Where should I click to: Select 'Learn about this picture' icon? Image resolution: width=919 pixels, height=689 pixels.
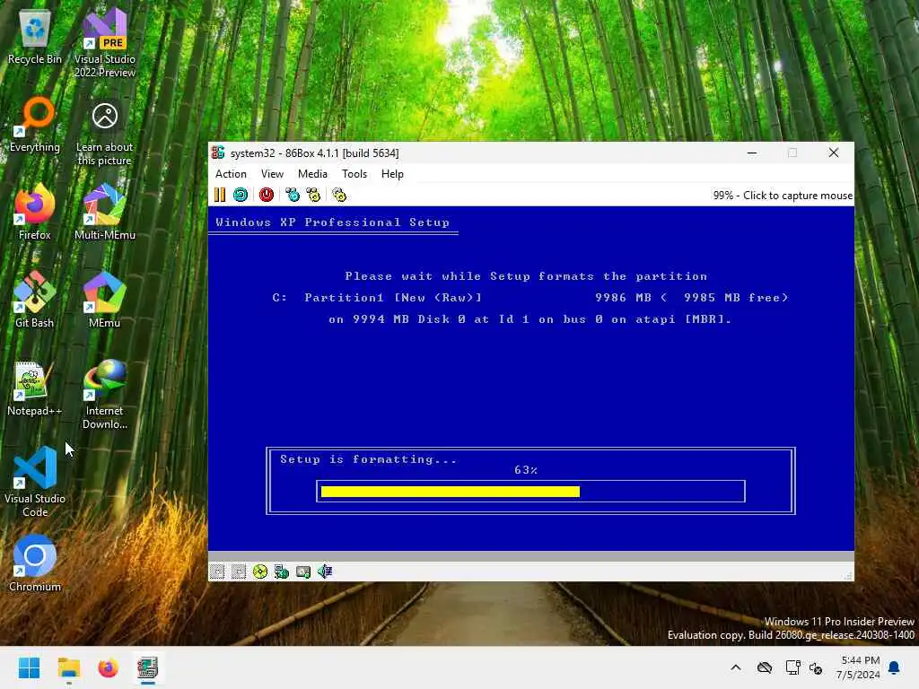[105, 134]
